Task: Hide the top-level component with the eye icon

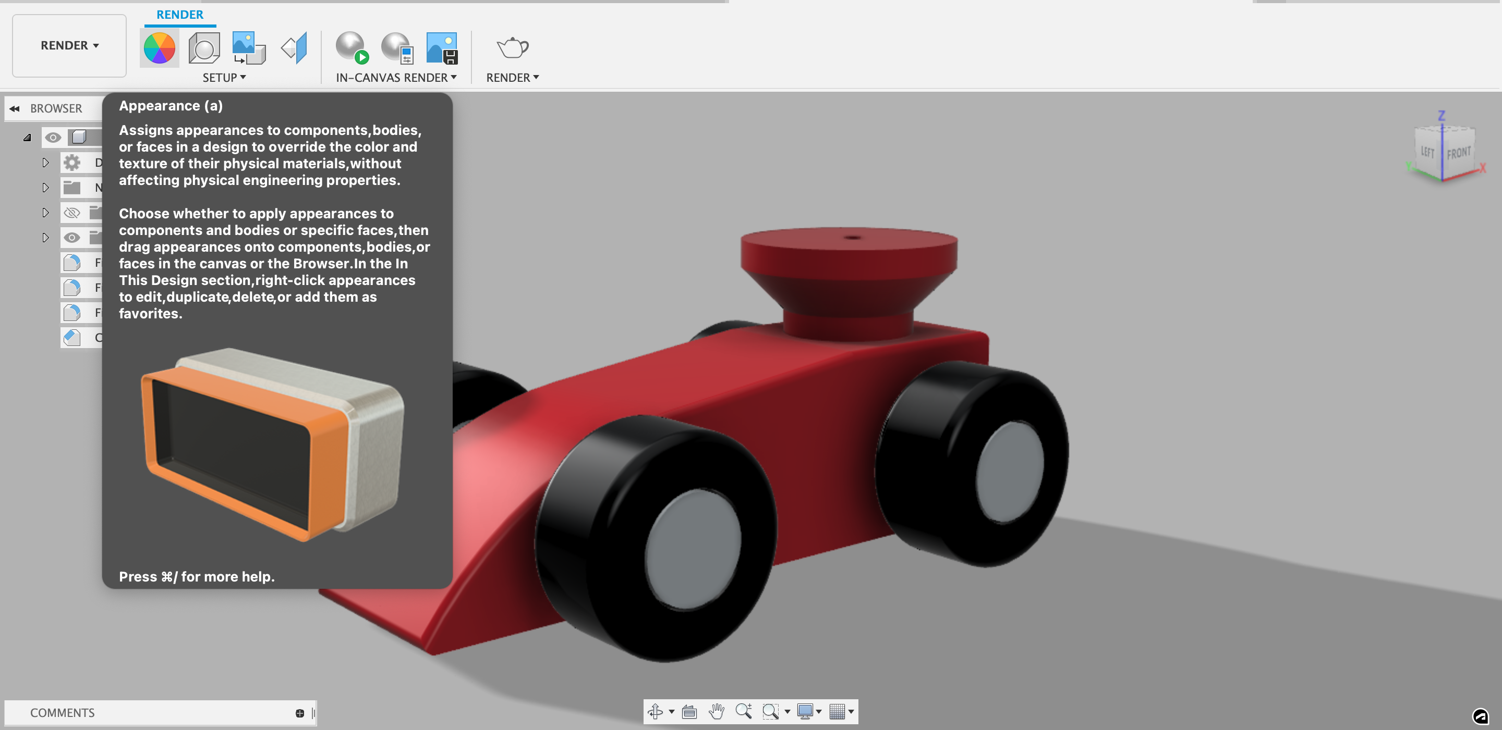Action: 54,138
